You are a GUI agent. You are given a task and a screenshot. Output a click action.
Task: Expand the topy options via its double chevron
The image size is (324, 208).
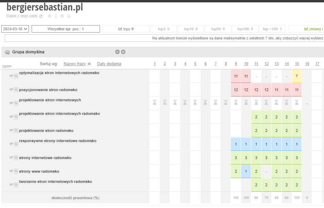[x=133, y=29]
